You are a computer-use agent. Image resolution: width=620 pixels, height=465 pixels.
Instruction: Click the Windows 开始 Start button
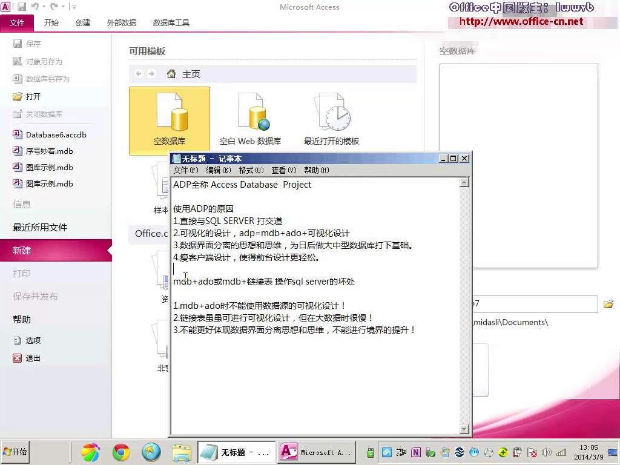(x=15, y=452)
